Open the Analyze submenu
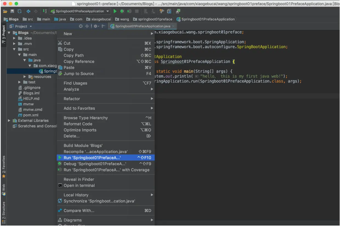 click(x=106, y=89)
